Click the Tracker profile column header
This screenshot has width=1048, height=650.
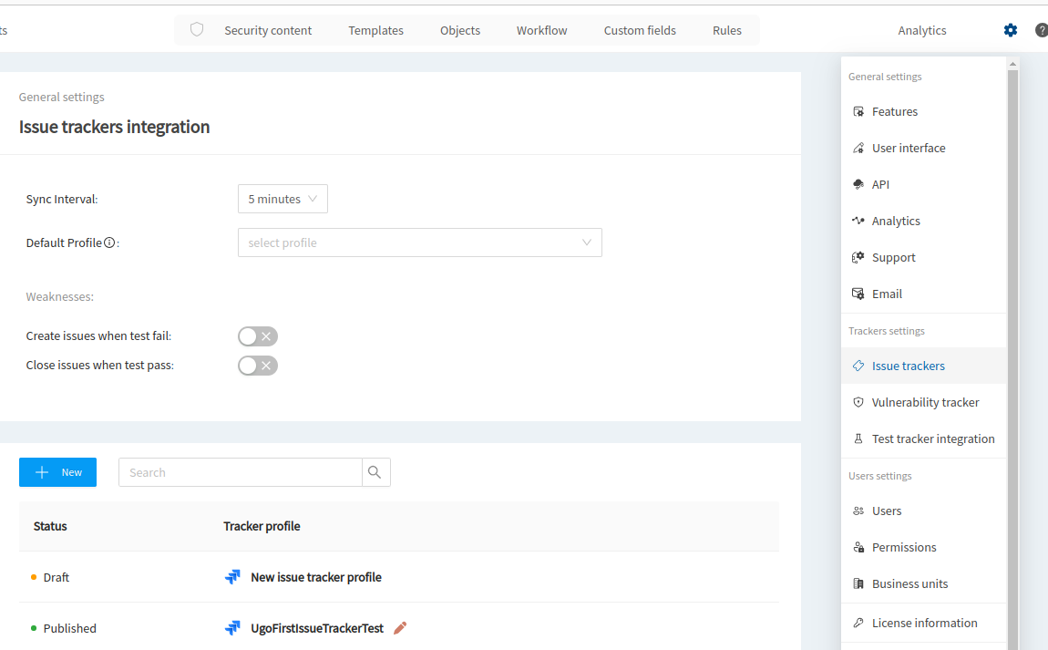pyautogui.click(x=262, y=526)
